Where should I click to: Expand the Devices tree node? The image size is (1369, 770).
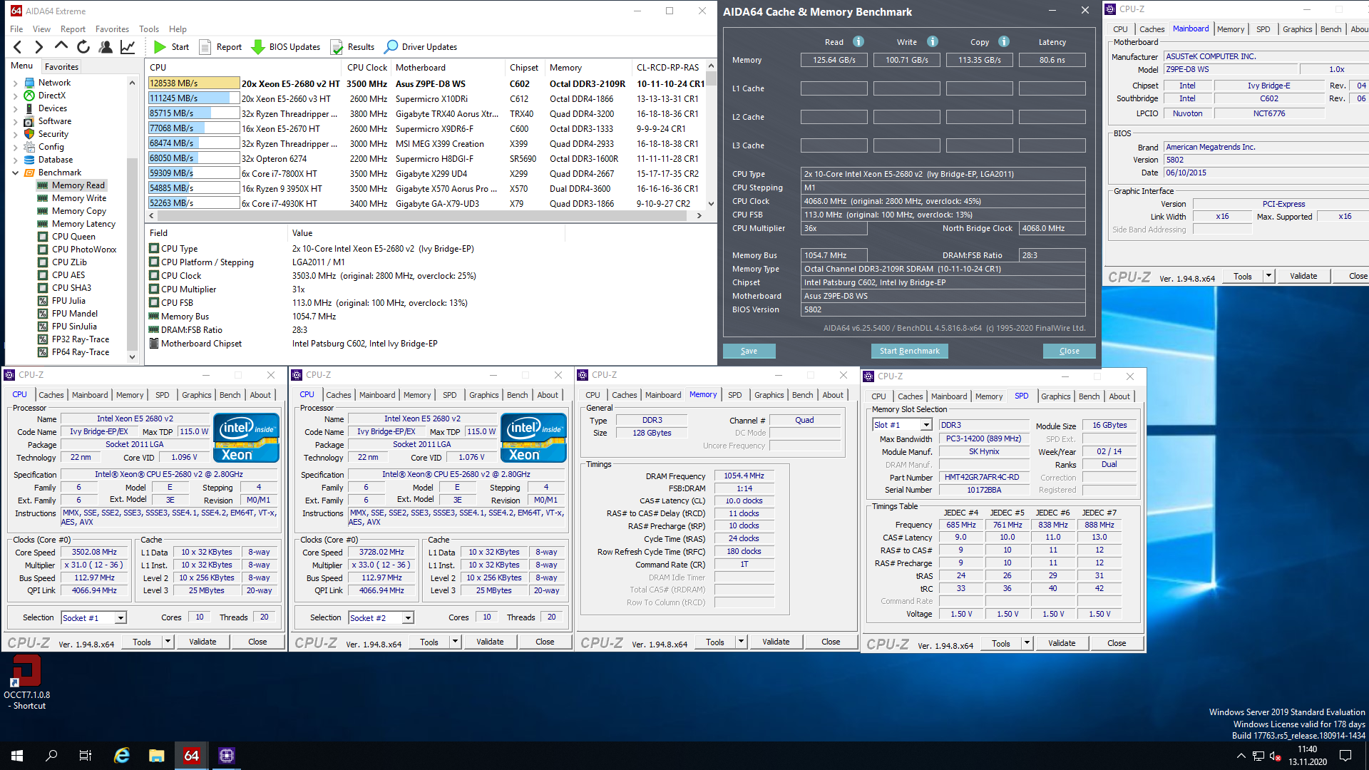click(16, 108)
